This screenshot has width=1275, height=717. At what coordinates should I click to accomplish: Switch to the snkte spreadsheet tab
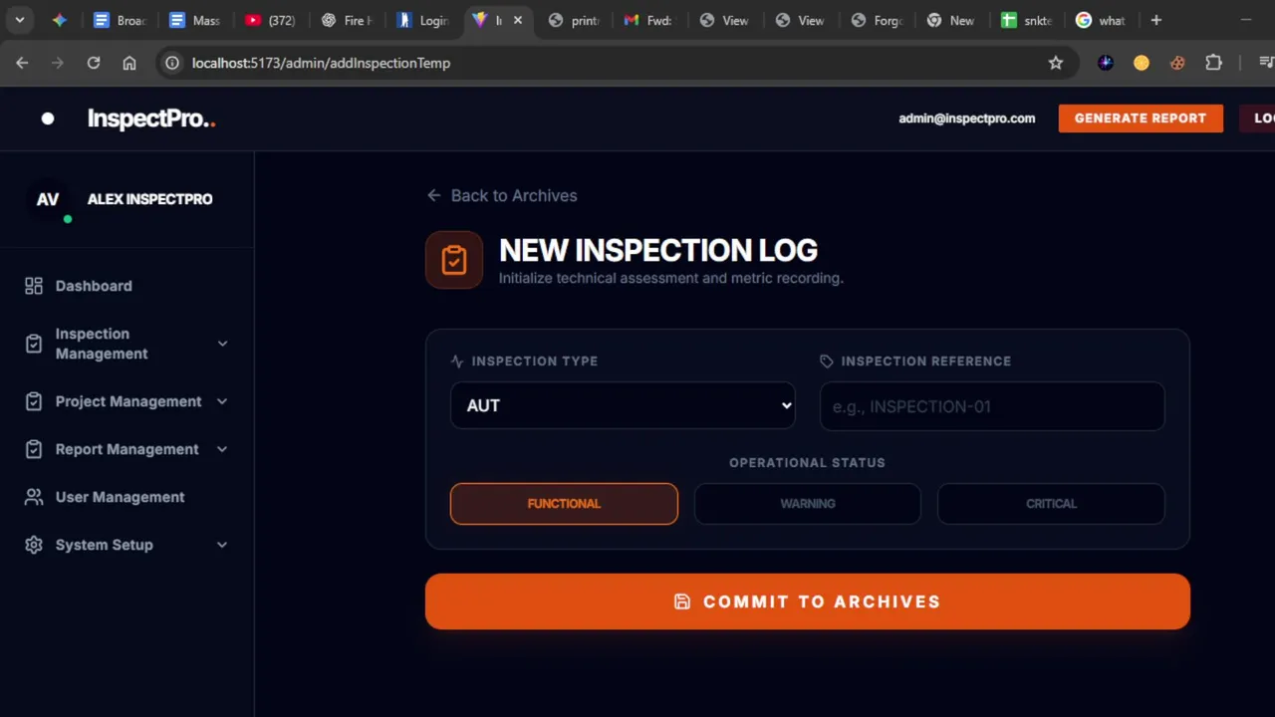[1028, 20]
